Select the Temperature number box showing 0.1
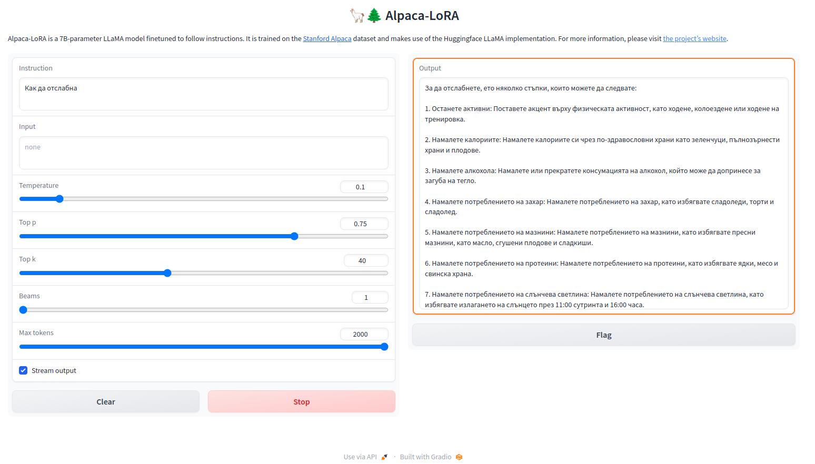 tap(364, 187)
